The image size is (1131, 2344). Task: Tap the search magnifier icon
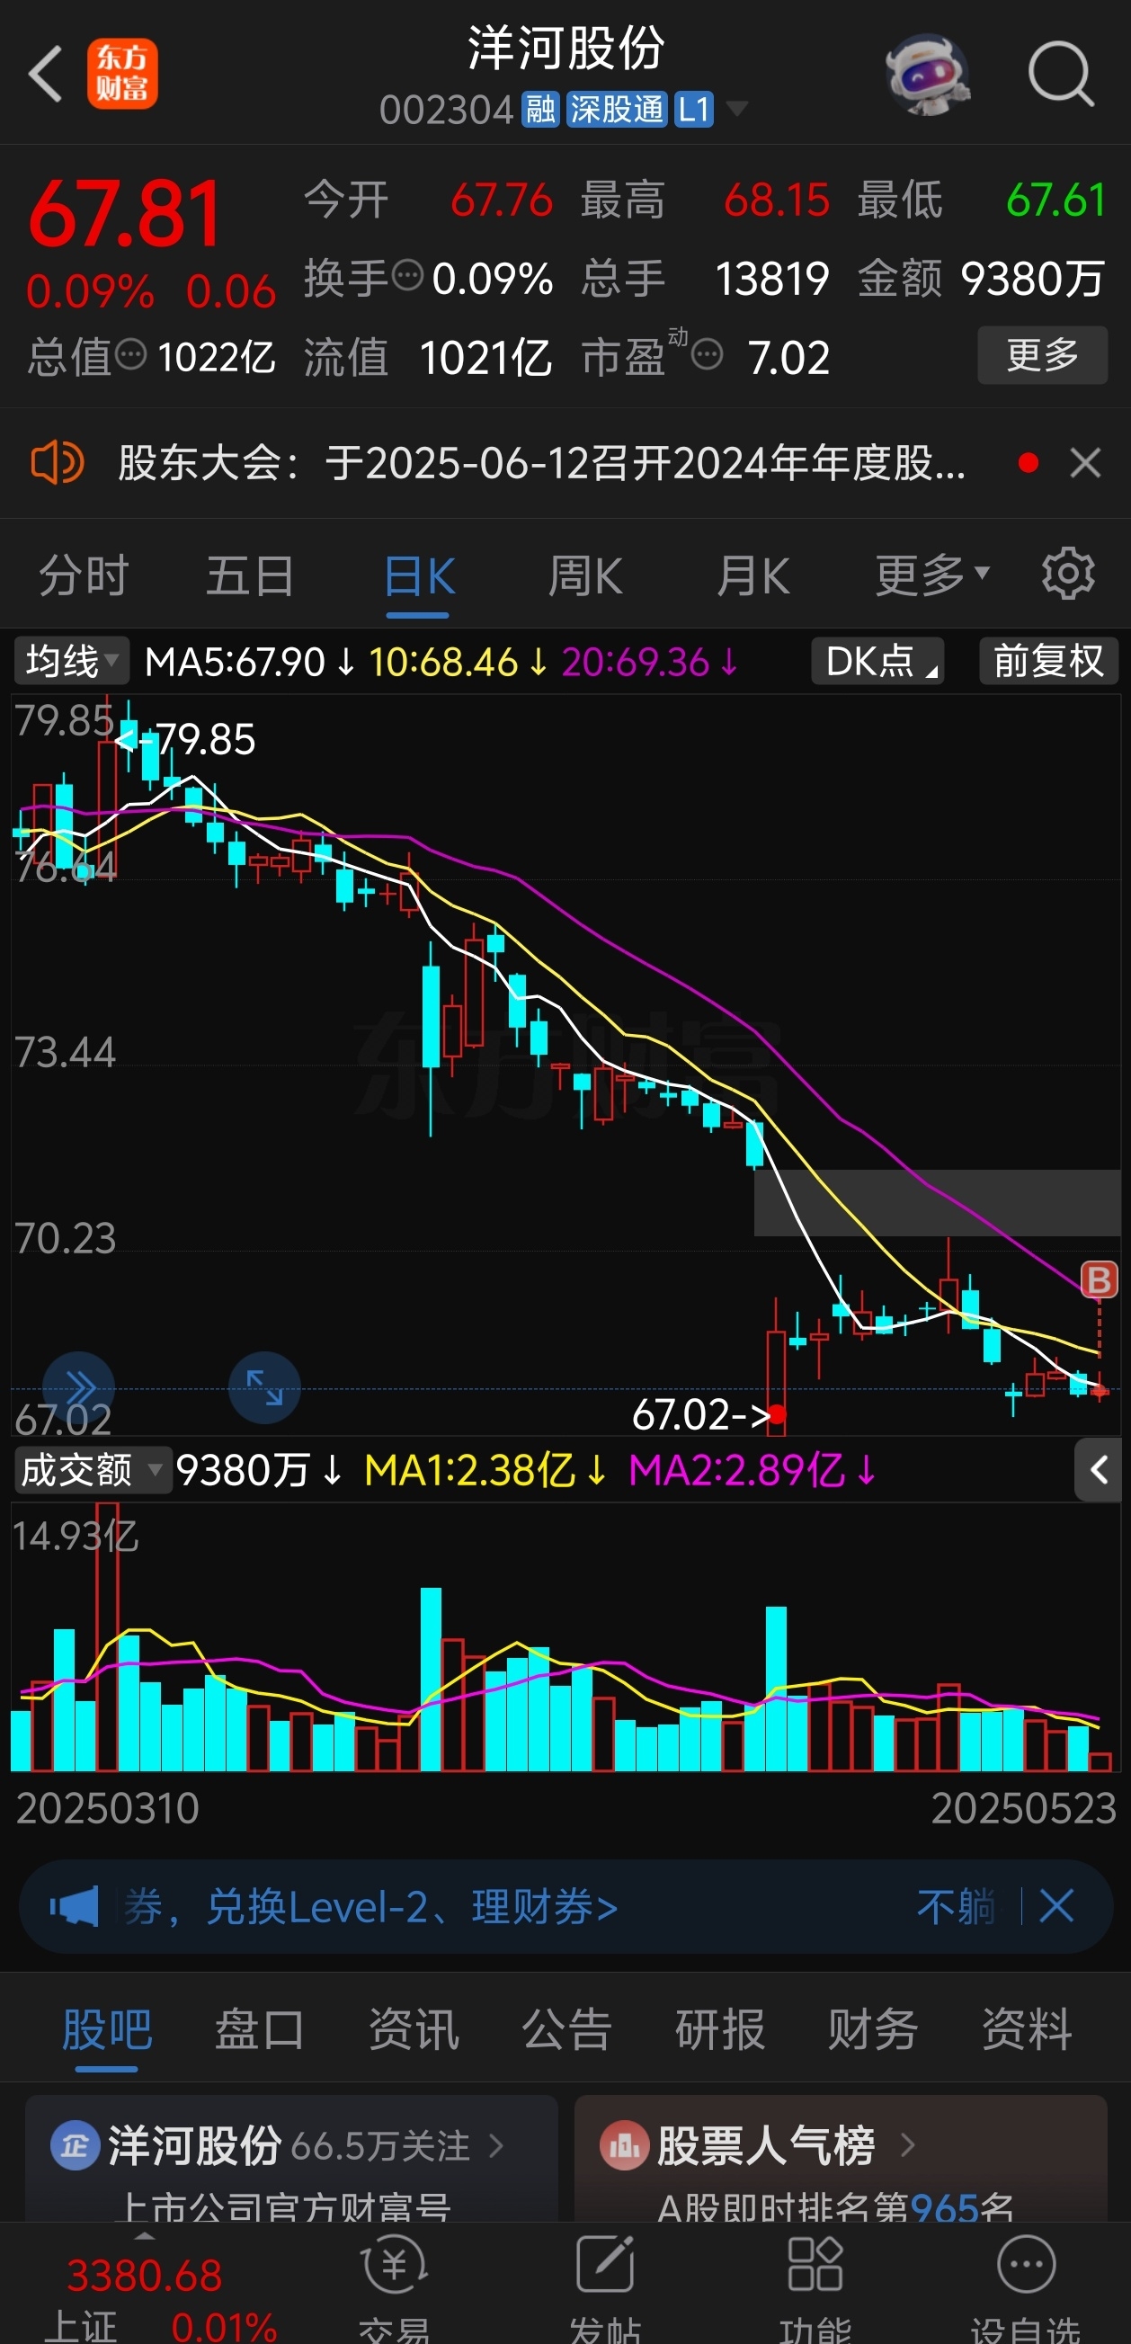(x=1060, y=75)
